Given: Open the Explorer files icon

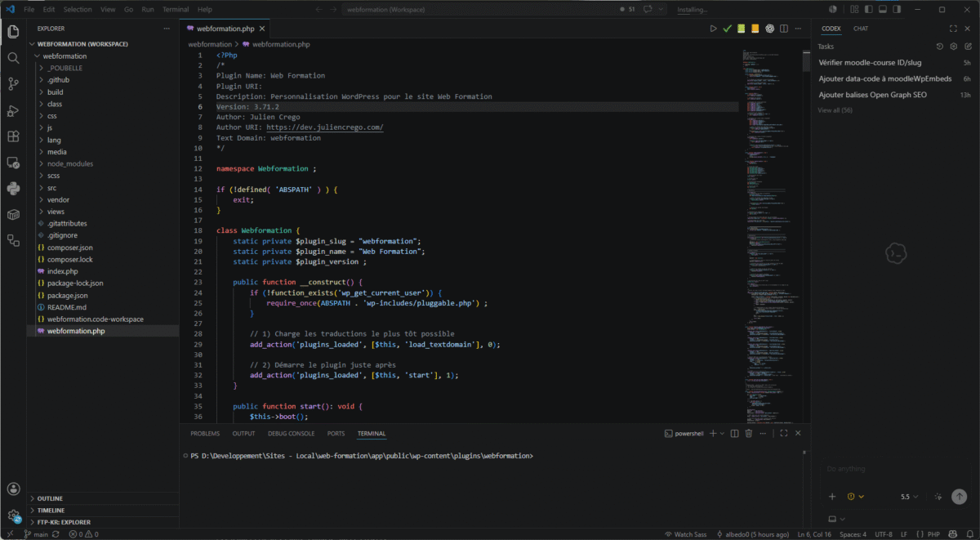Looking at the screenshot, I should (13, 32).
